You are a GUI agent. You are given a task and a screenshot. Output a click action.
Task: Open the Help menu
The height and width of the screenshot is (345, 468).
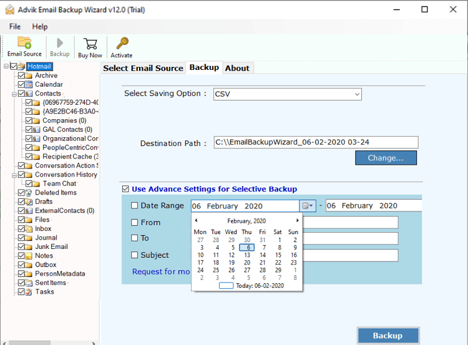[40, 27]
